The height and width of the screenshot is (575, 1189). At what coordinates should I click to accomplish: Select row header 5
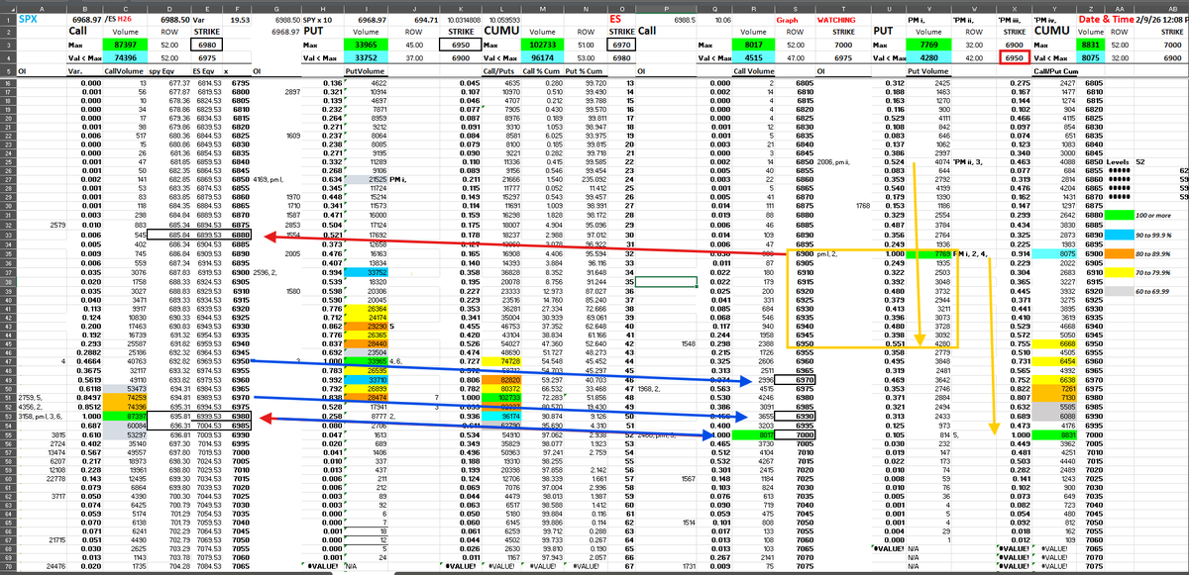coord(7,70)
